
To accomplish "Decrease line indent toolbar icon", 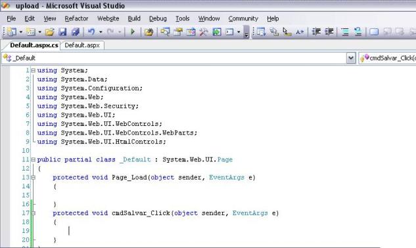I will [x=316, y=32].
